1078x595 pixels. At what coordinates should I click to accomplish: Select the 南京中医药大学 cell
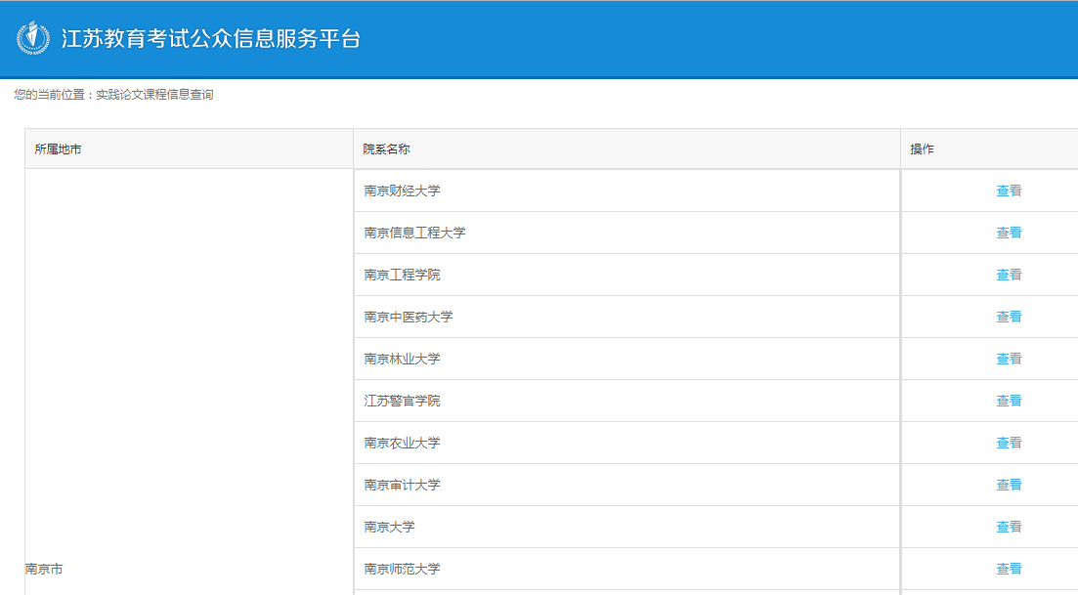tap(627, 317)
